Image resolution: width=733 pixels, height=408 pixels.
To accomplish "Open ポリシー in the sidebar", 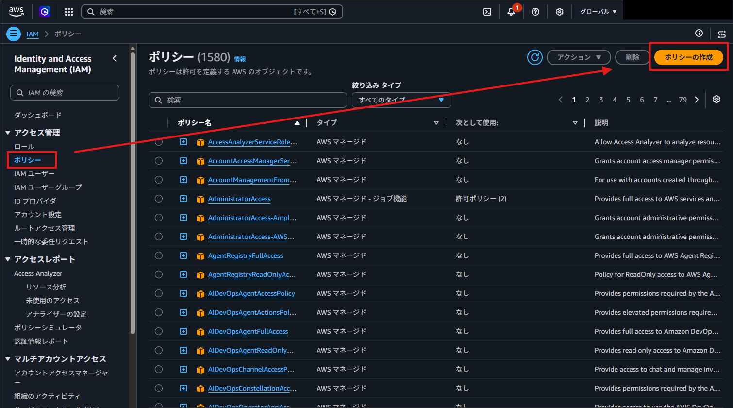I will pyautogui.click(x=28, y=160).
